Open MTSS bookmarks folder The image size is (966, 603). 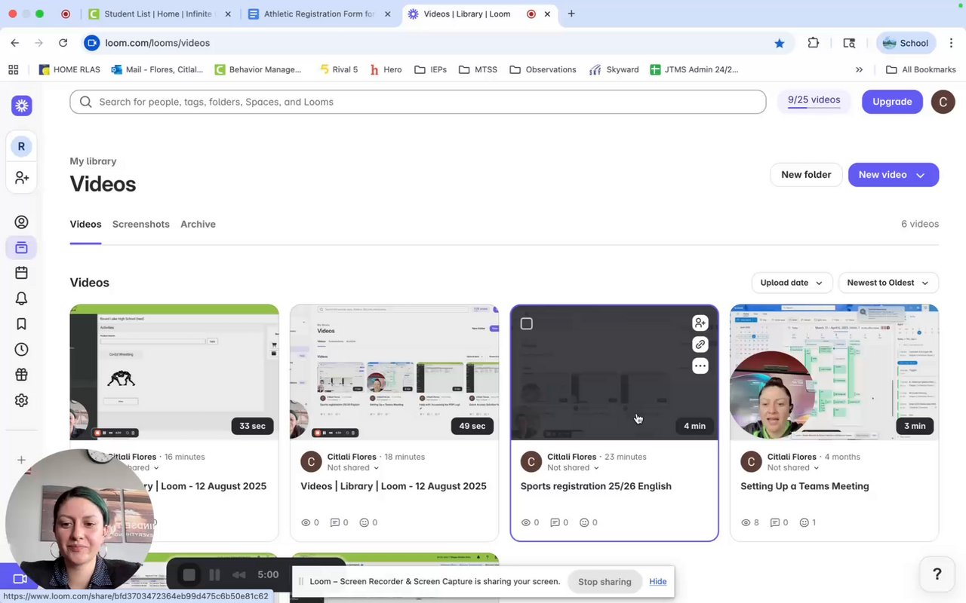(478, 69)
